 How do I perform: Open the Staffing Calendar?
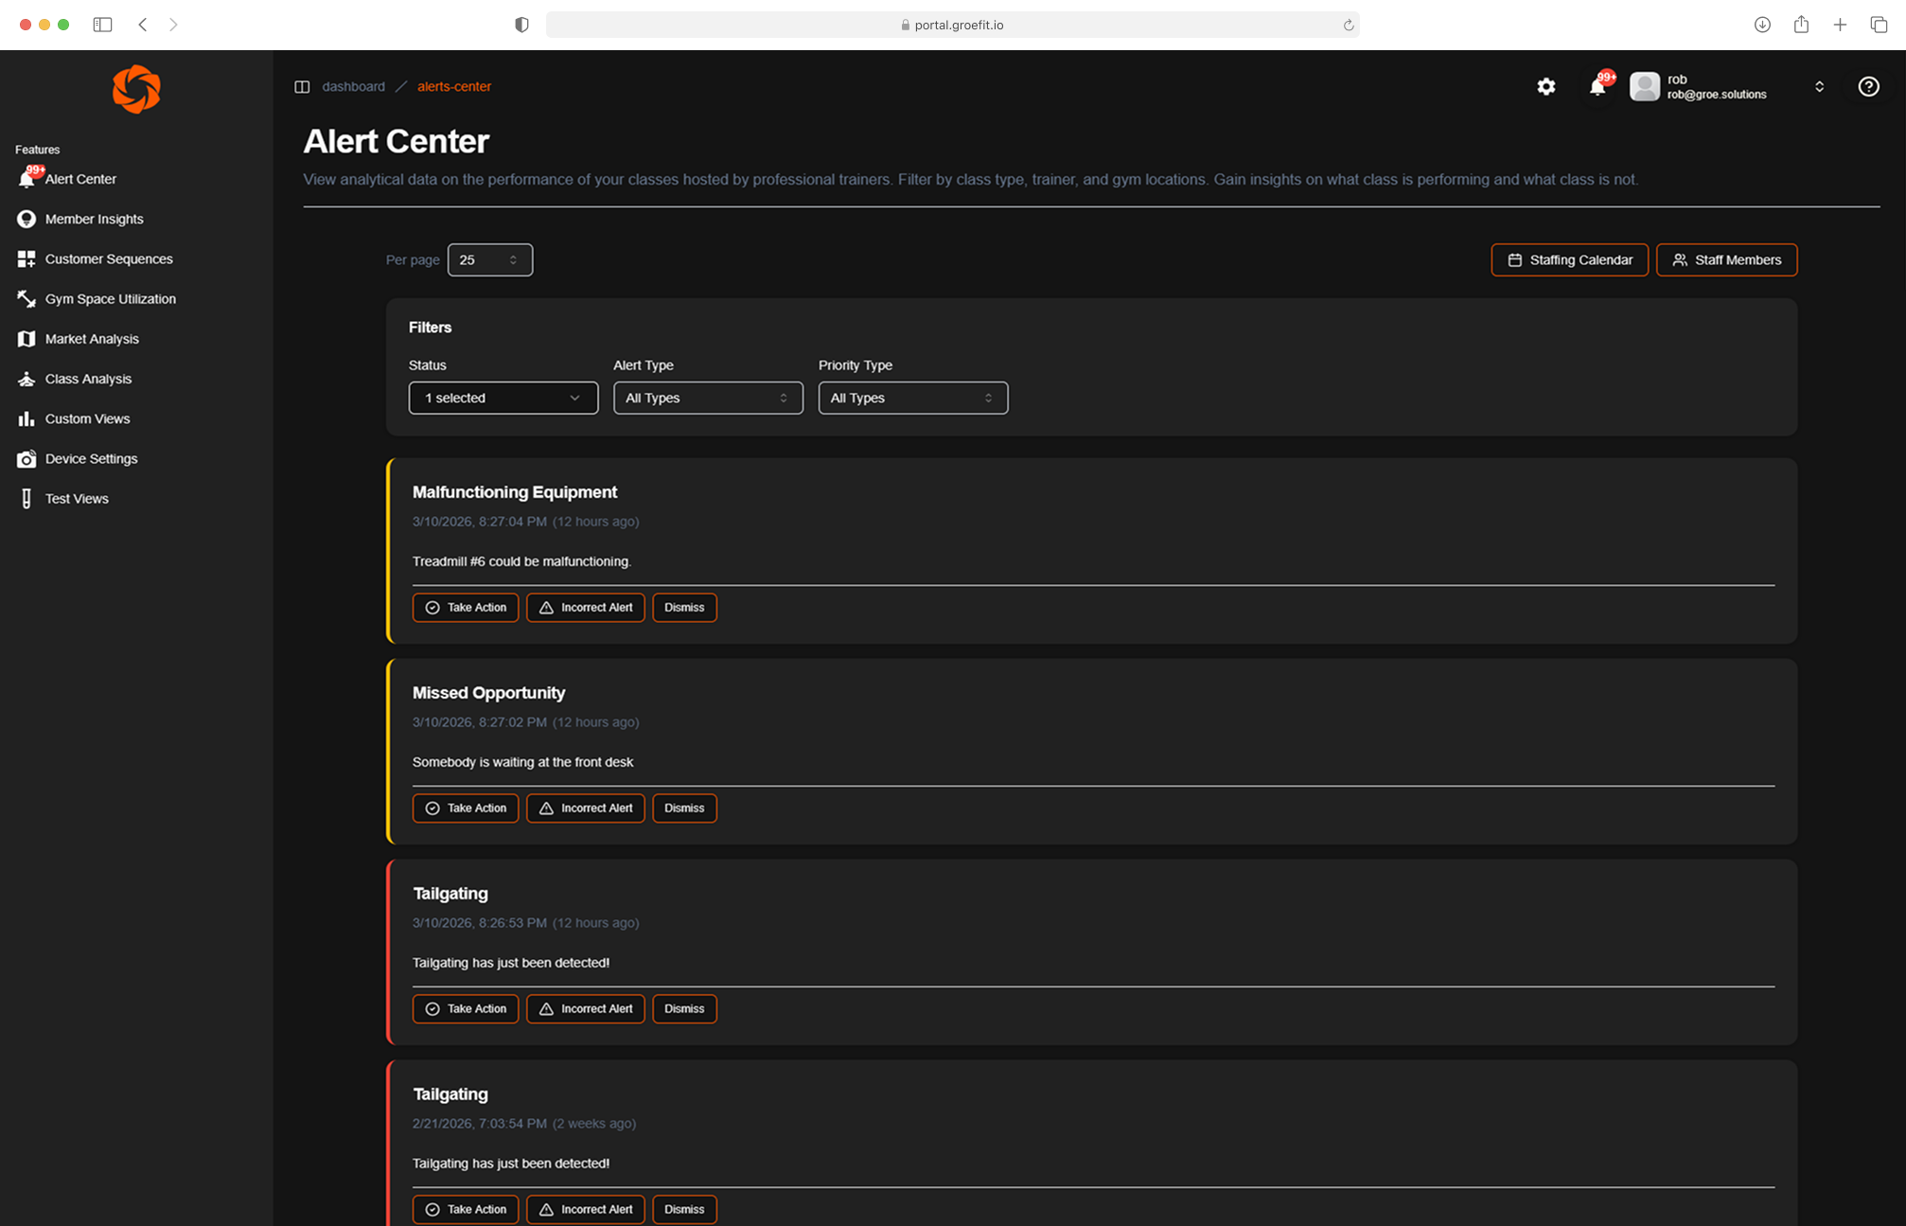1569,259
